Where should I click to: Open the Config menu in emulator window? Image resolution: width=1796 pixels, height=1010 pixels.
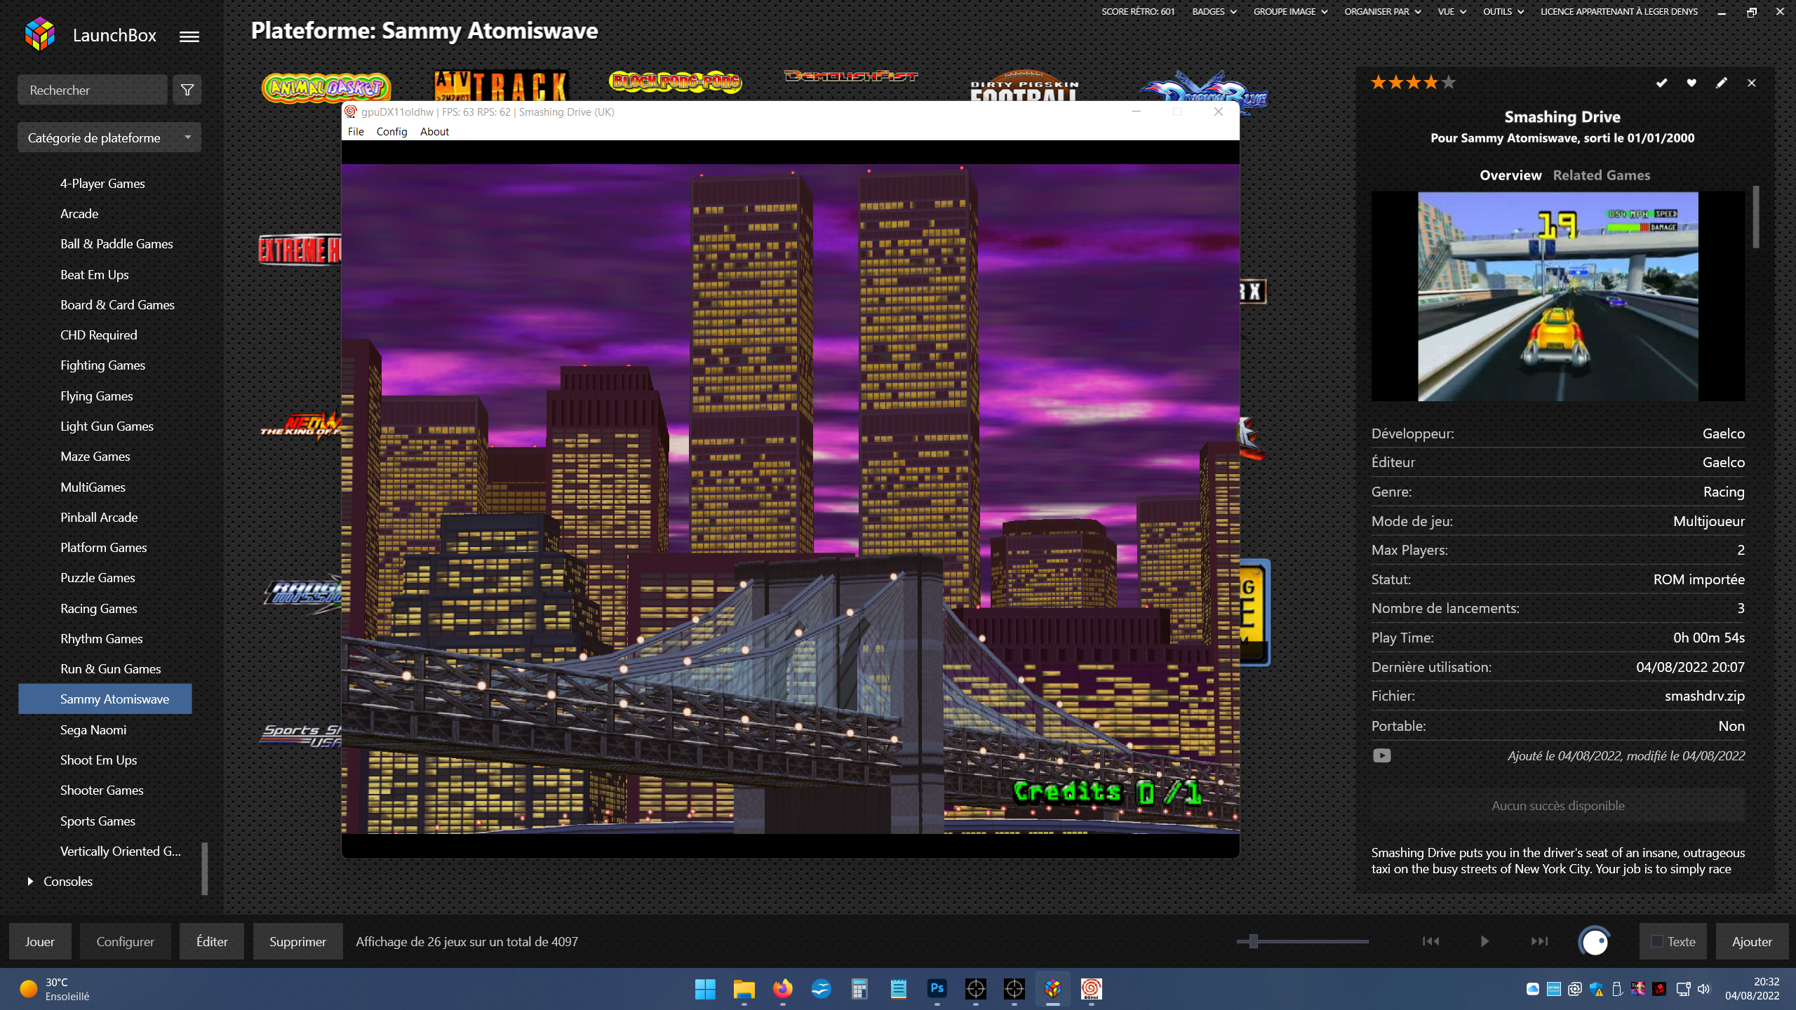pyautogui.click(x=391, y=131)
